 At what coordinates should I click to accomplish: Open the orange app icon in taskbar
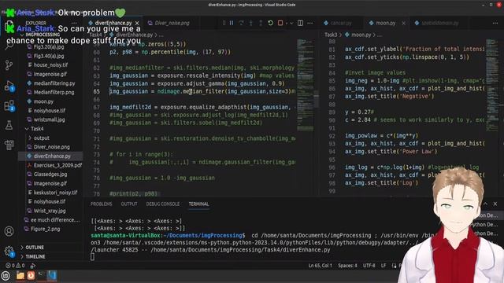click(x=31, y=276)
